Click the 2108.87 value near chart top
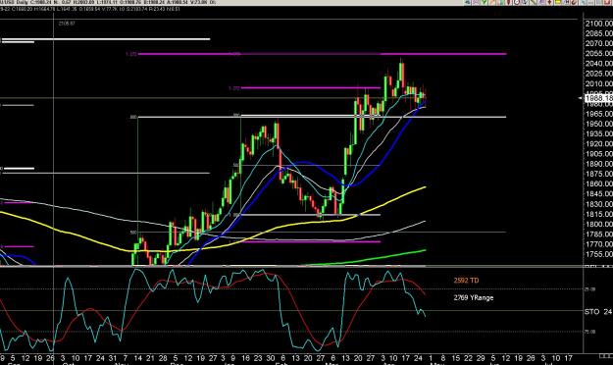Screen dimensions: 613x365 point(67,24)
